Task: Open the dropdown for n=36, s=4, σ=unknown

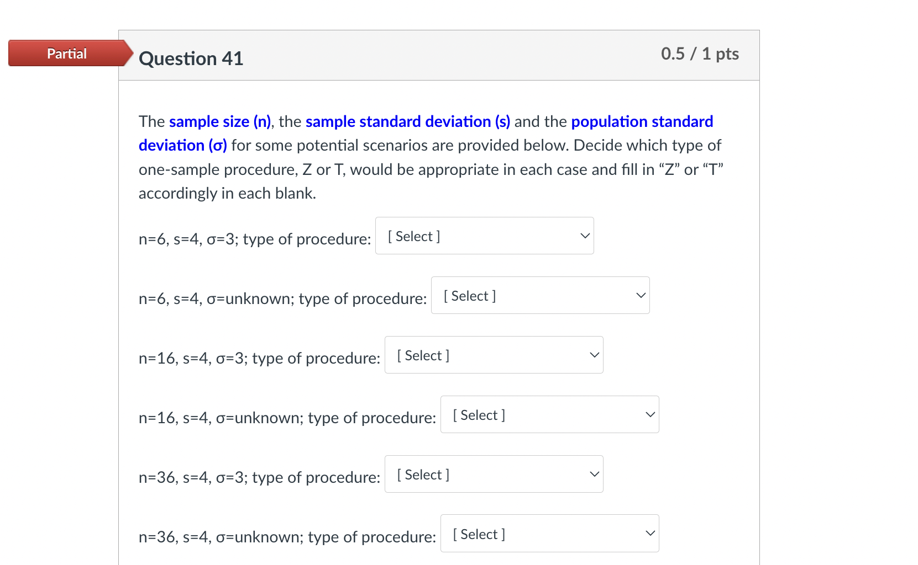Action: pyautogui.click(x=549, y=533)
